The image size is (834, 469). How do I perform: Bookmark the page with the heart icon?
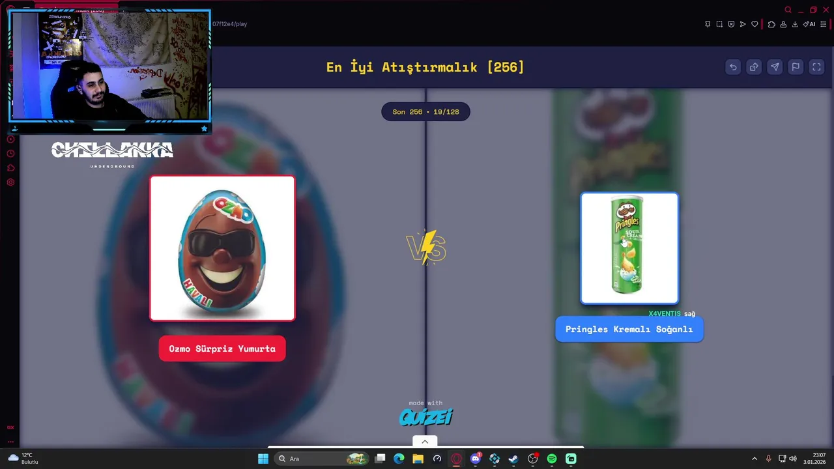[x=755, y=24]
